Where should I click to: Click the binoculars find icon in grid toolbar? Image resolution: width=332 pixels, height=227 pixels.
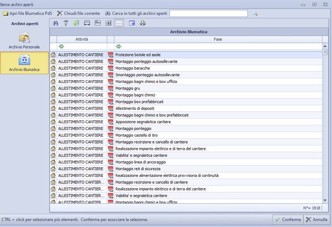pyautogui.click(x=55, y=23)
